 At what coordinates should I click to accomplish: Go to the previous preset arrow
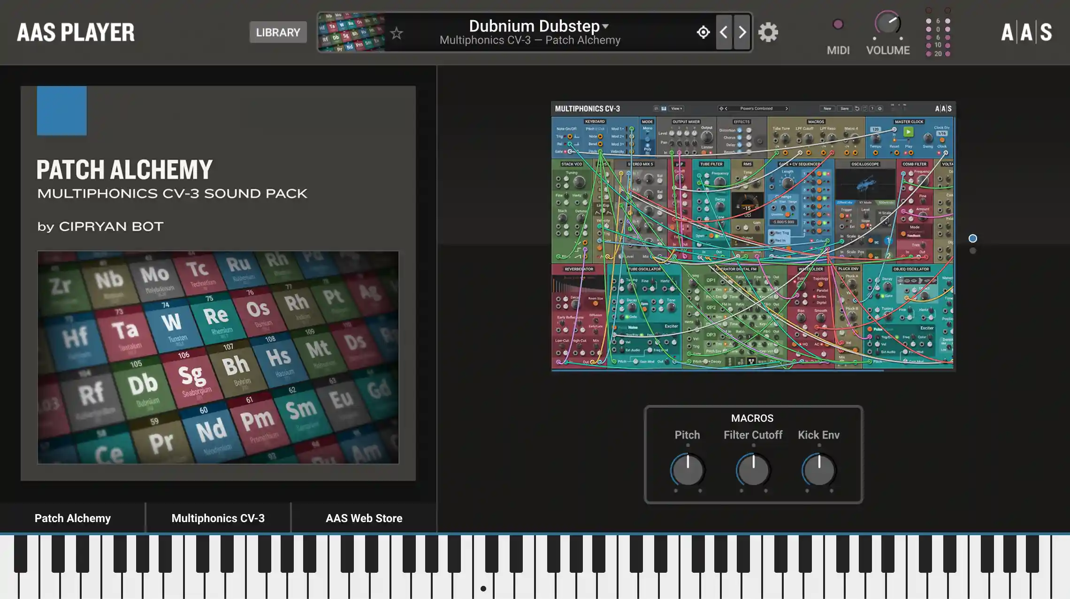pos(724,32)
